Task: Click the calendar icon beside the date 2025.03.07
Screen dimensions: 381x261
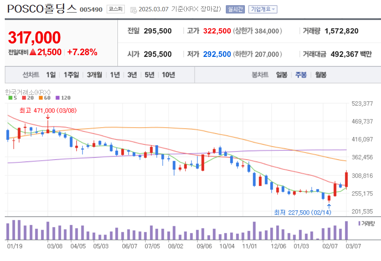Action: (x=134, y=10)
